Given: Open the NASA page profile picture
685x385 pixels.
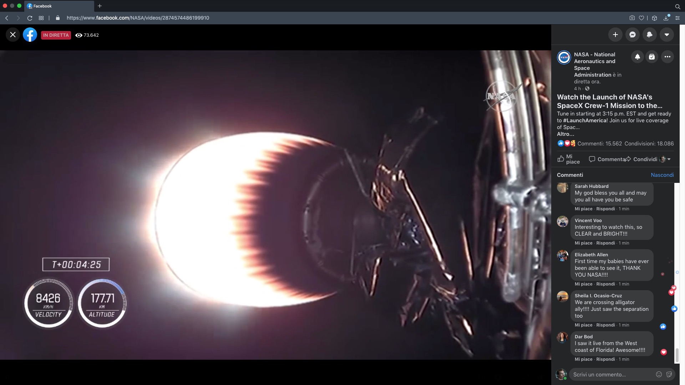Looking at the screenshot, I should (564, 57).
